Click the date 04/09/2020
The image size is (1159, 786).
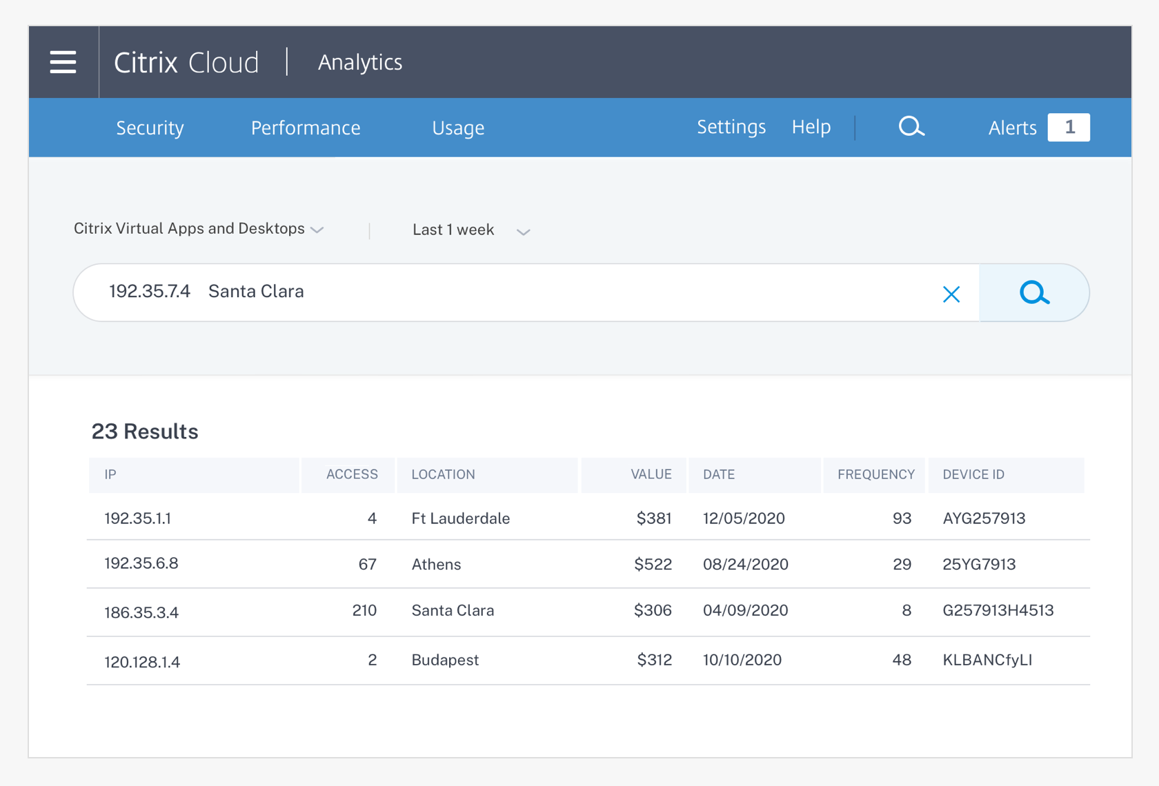coord(745,610)
